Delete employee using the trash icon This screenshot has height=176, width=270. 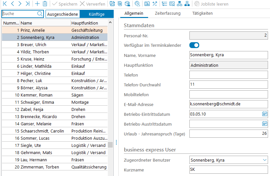point(45,4)
